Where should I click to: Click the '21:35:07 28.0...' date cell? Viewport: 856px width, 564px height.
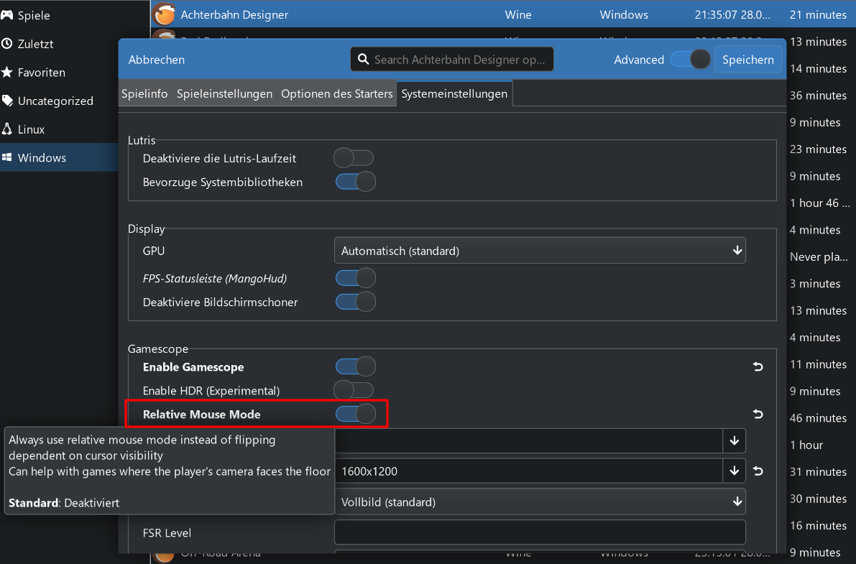pyautogui.click(x=732, y=15)
